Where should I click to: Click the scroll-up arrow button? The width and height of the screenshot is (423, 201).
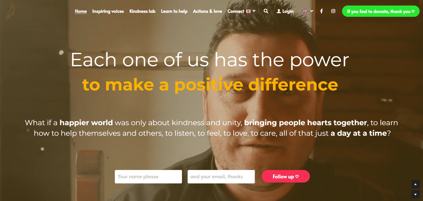[x=415, y=184]
